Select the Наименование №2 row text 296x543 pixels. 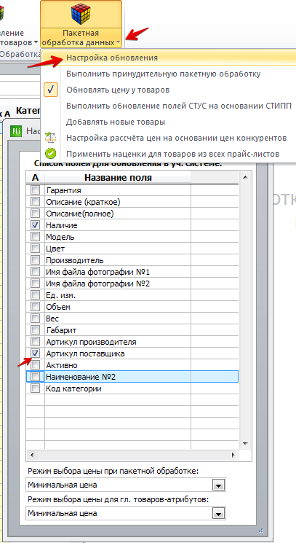tap(81, 377)
